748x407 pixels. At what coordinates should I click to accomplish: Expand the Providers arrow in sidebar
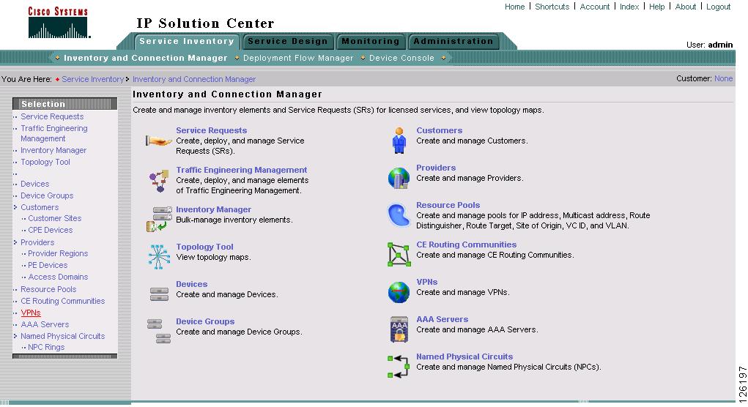click(x=15, y=242)
